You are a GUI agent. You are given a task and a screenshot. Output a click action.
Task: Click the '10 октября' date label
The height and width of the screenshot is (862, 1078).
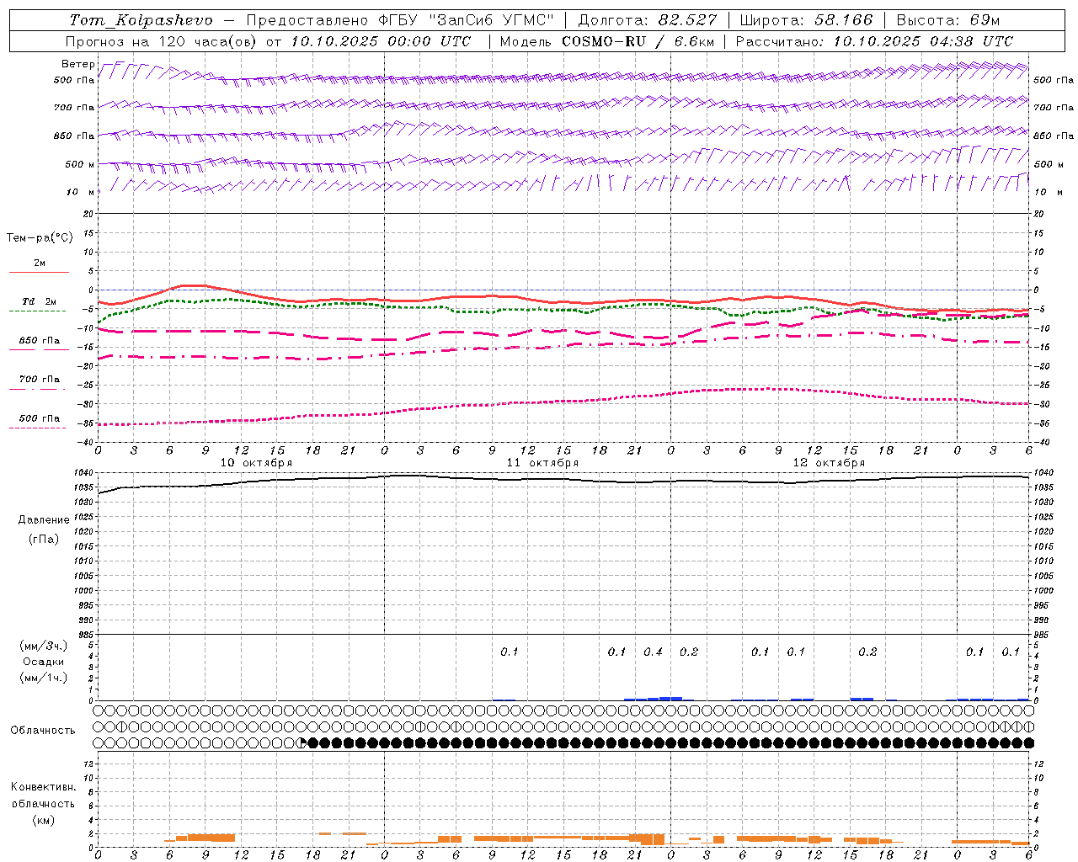256,463
